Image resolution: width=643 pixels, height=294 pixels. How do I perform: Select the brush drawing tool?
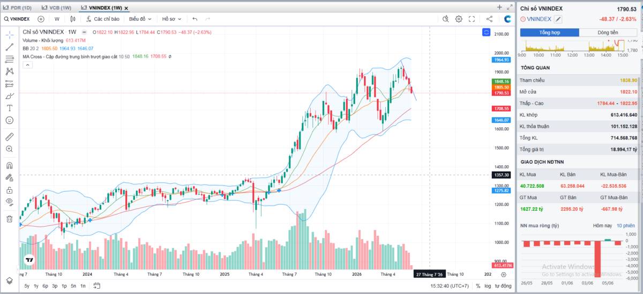pyautogui.click(x=9, y=96)
